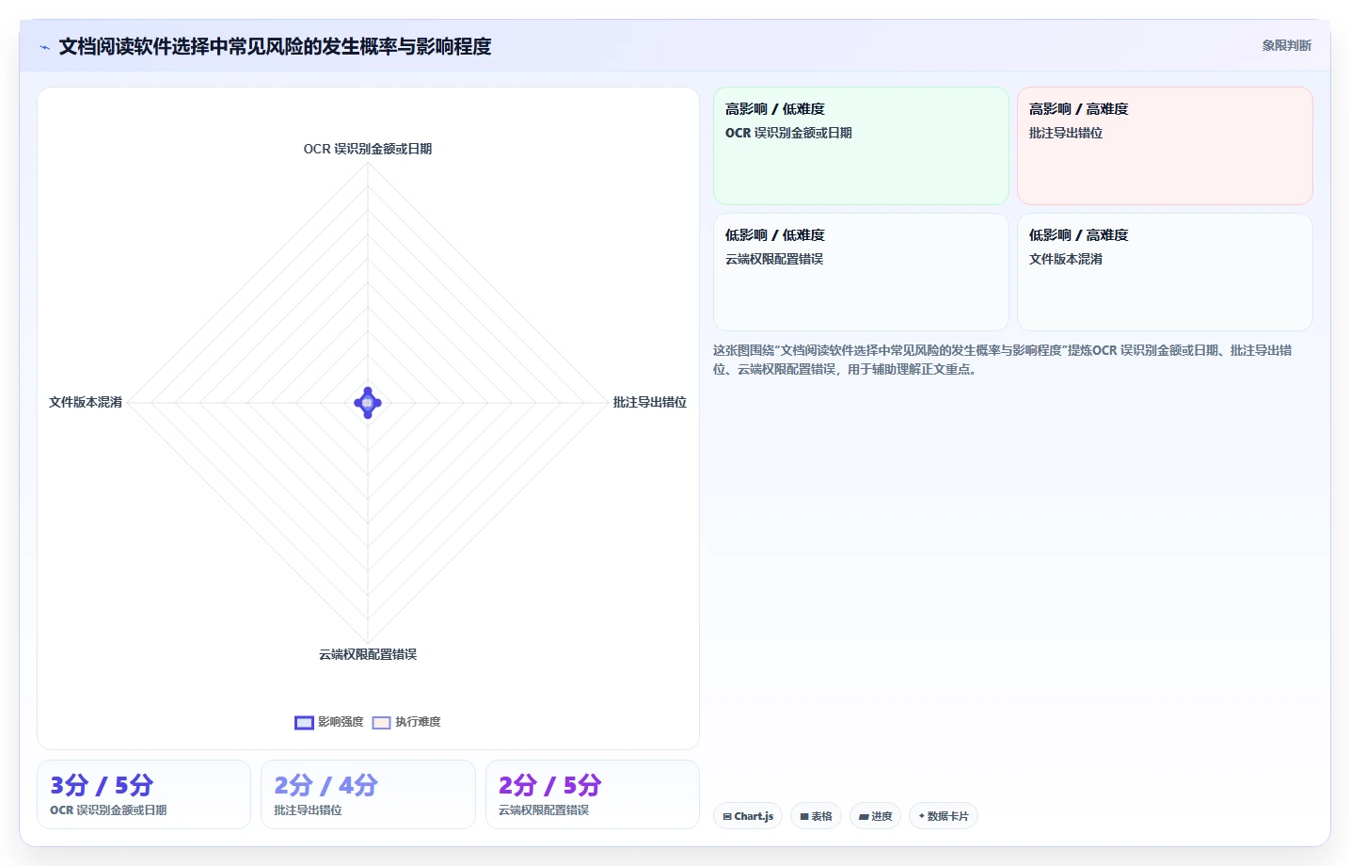Viewport: 1350px width, 866px height.
Task: Open the 低影响 / 低难度 quadrant card
Action: point(861,272)
